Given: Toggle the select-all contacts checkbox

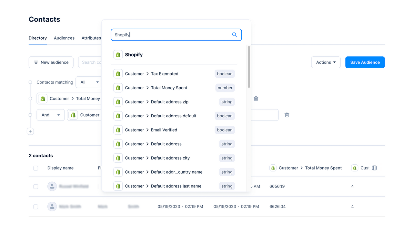Looking at the screenshot, I should (36, 168).
